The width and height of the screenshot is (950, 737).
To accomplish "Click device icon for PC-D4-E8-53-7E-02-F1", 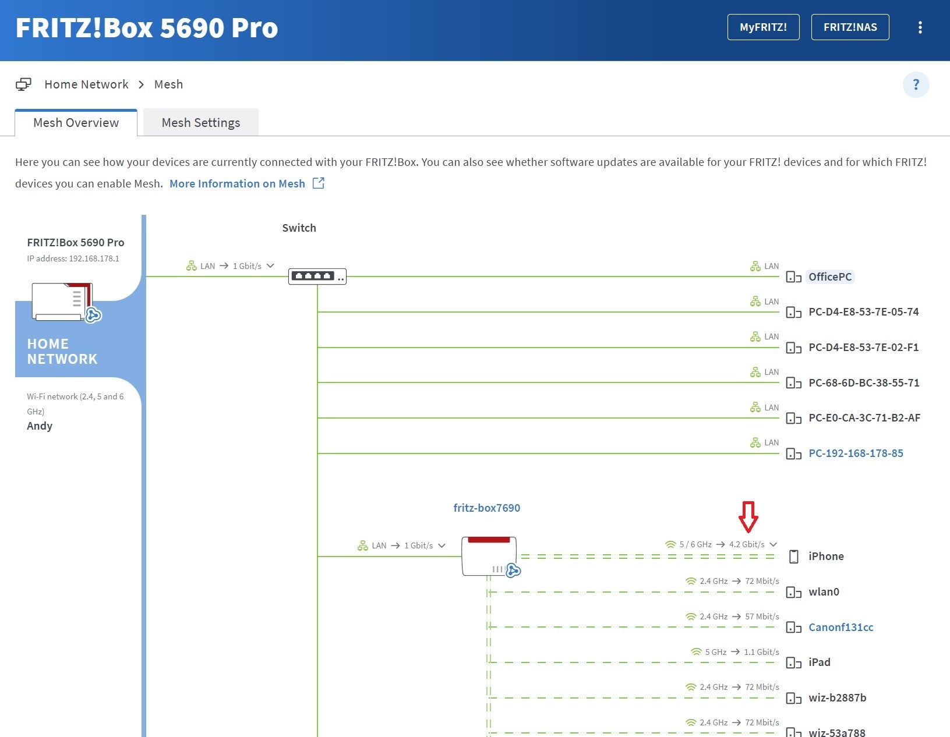I will click(x=794, y=348).
